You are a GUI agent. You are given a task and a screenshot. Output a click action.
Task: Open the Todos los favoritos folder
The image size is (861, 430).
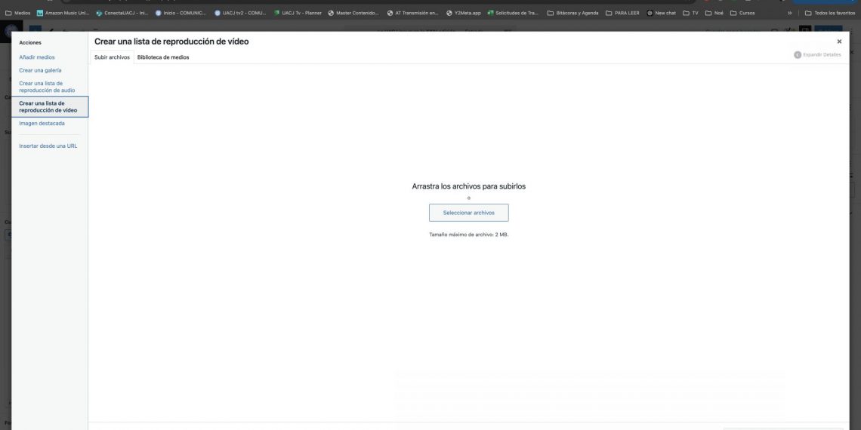(829, 13)
